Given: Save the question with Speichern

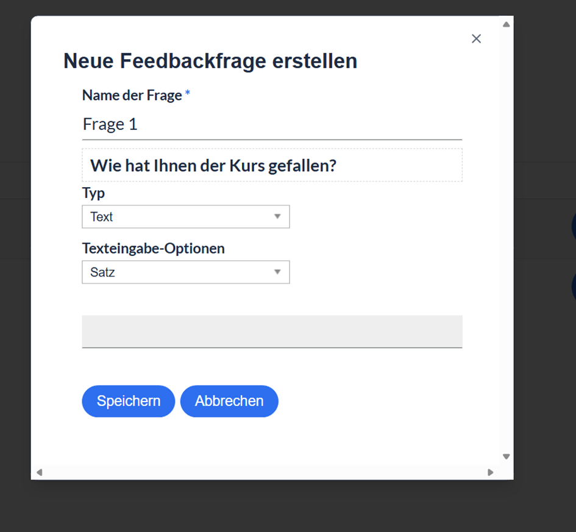Looking at the screenshot, I should pyautogui.click(x=128, y=401).
